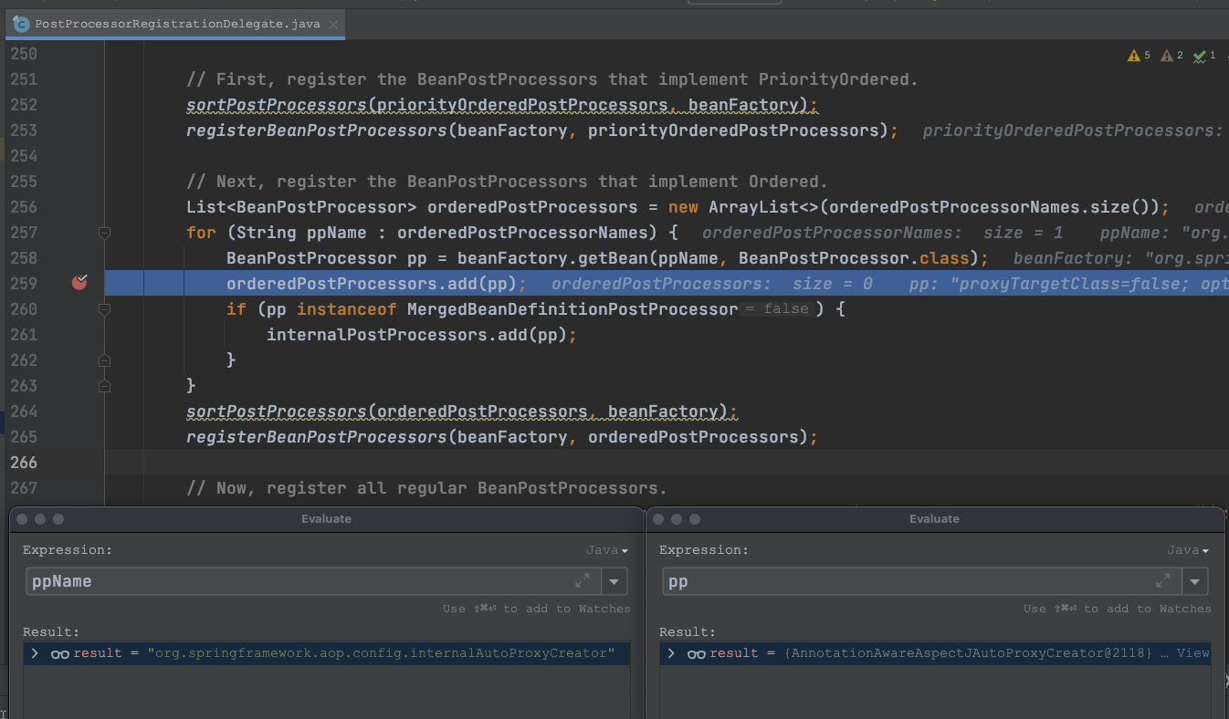
Task: Click the internalPostProcessors.add(pp) statement
Action: pyautogui.click(x=422, y=335)
